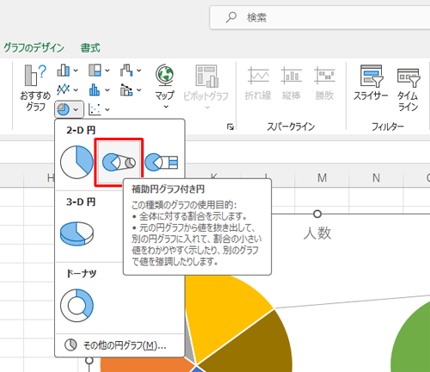Click the chart title 人数

pos(317,233)
